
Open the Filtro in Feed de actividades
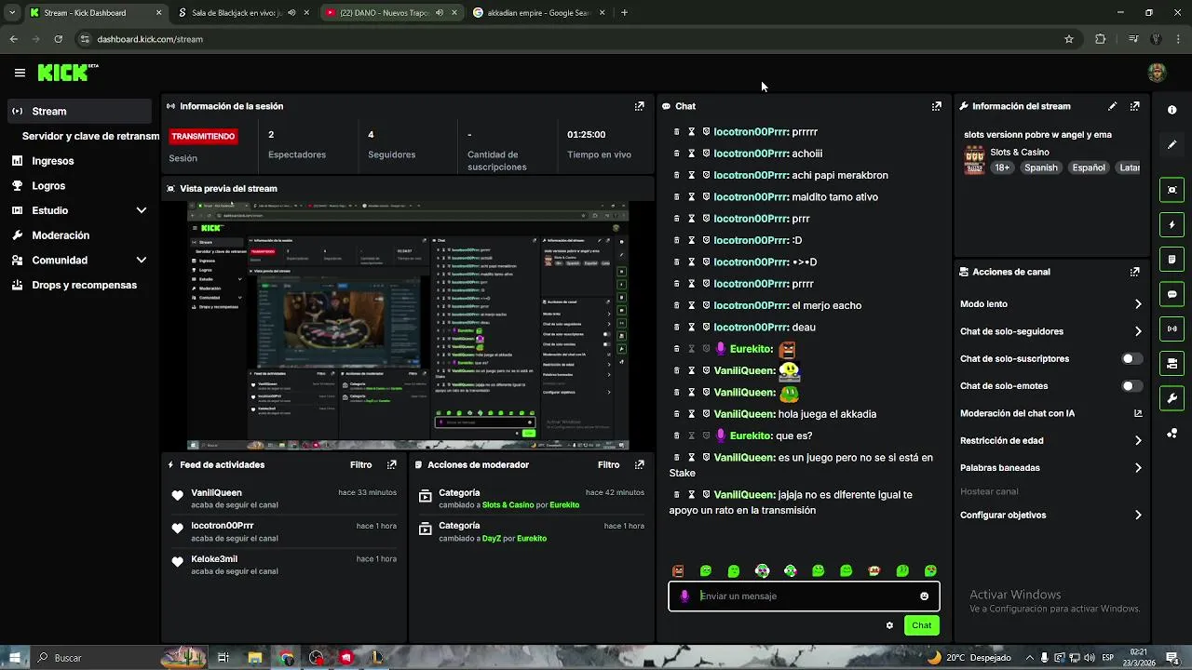click(360, 464)
